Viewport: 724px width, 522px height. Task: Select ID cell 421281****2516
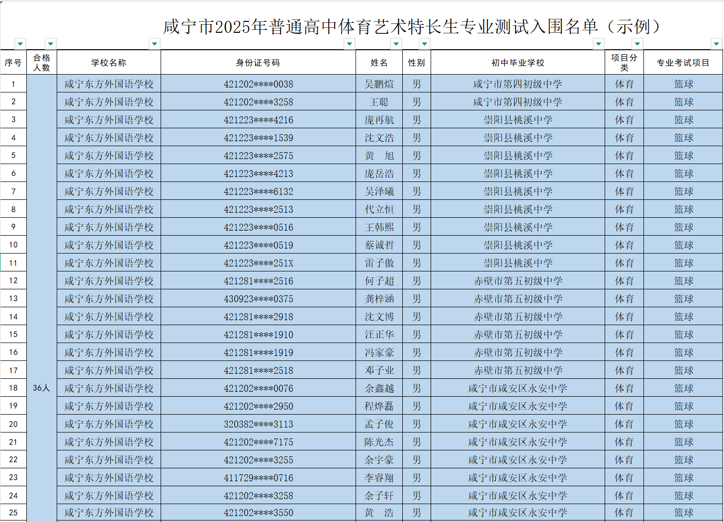[x=258, y=281]
